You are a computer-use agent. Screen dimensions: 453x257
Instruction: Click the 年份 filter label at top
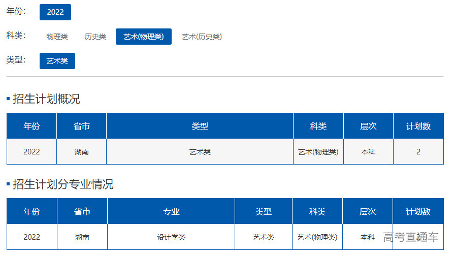pos(16,11)
